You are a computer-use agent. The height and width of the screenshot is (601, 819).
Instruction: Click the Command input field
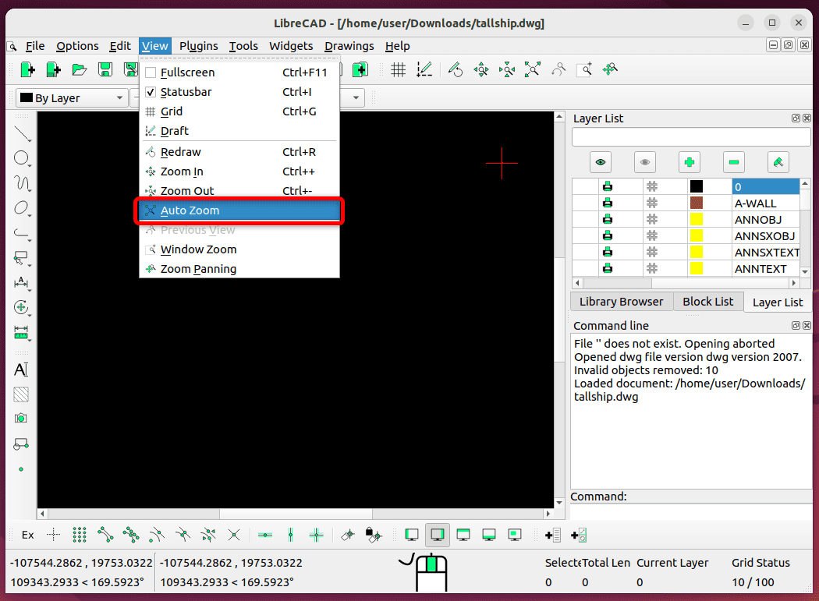691,512
